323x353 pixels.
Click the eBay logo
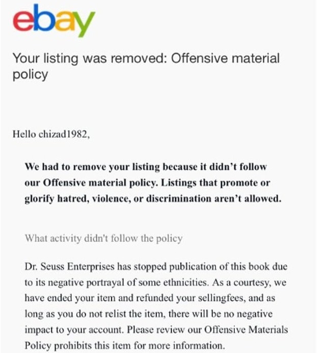click(53, 20)
